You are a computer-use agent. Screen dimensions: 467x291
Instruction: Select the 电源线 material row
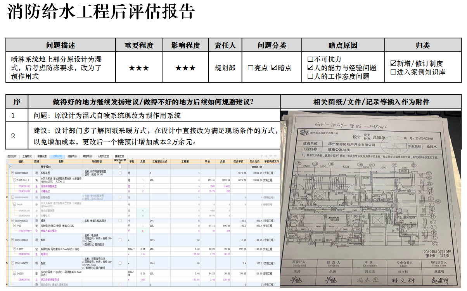click(x=144, y=254)
